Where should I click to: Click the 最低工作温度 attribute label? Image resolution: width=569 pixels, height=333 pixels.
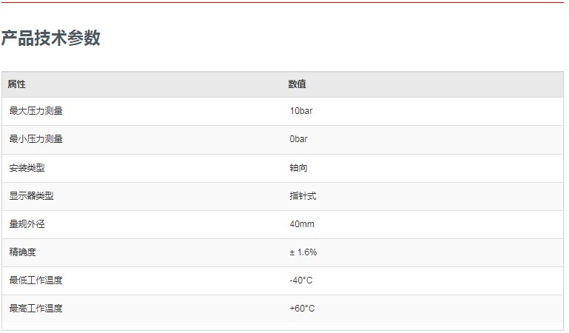(x=36, y=280)
